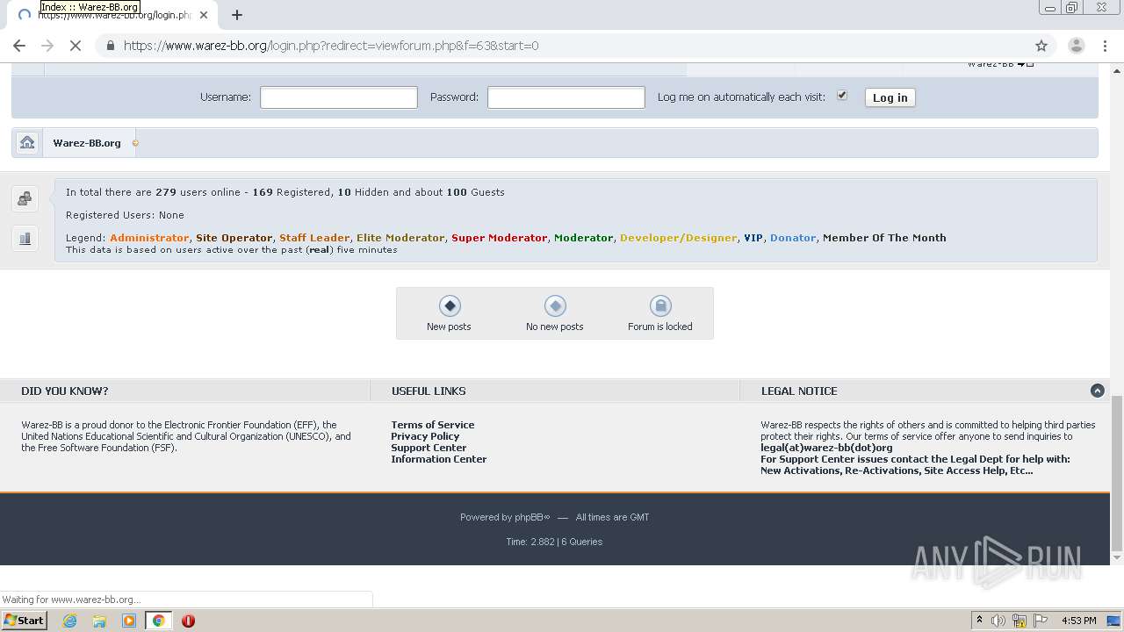Select the Index :: Warez-BB.org browser tab
Viewport: 1124px width, 632px height.
tap(114, 15)
